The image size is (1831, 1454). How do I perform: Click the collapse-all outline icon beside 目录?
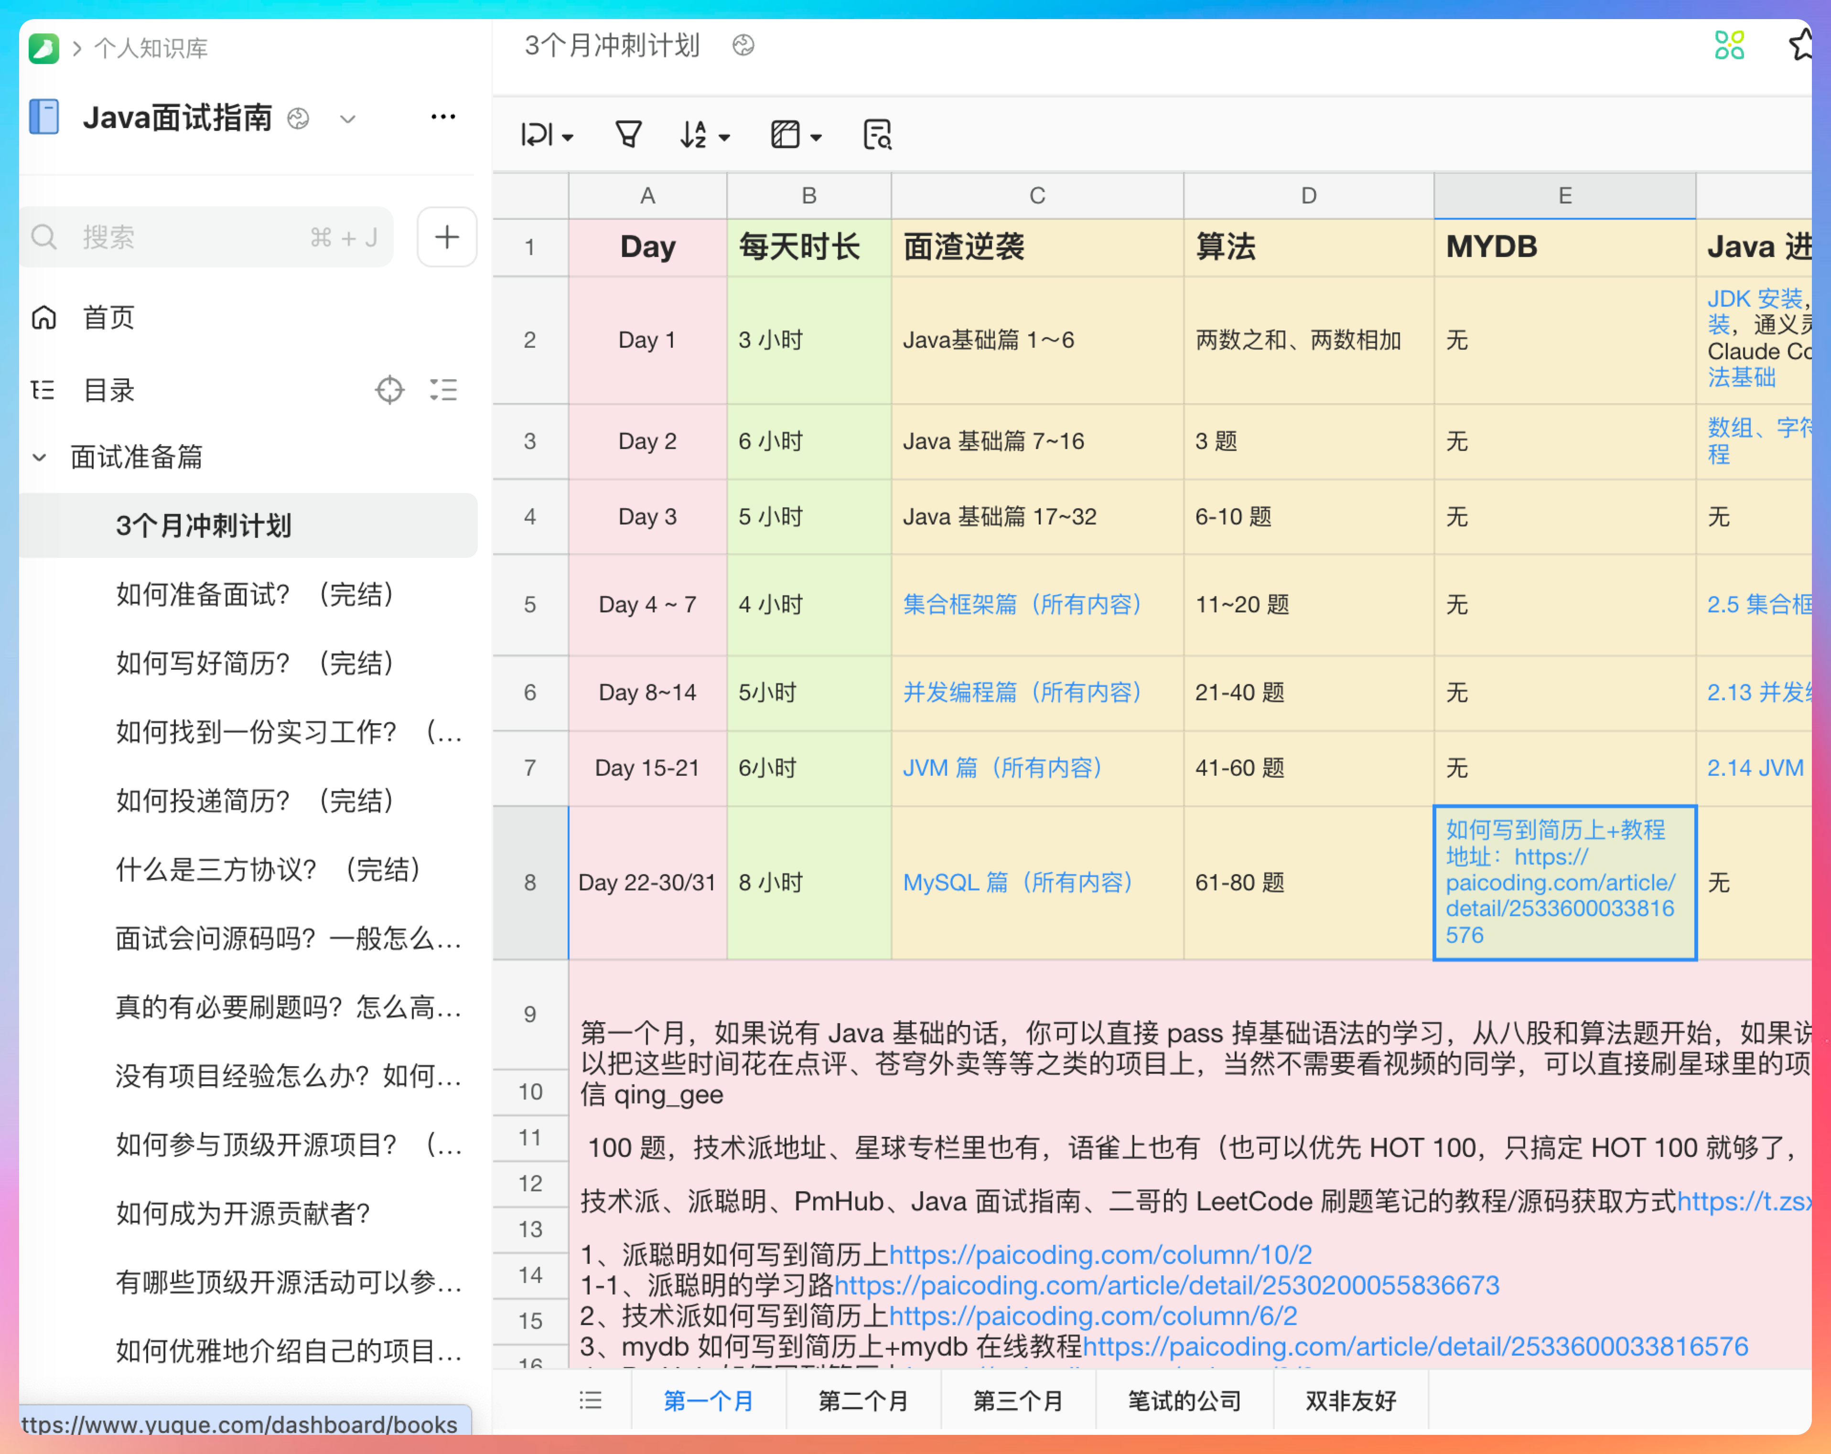point(443,390)
